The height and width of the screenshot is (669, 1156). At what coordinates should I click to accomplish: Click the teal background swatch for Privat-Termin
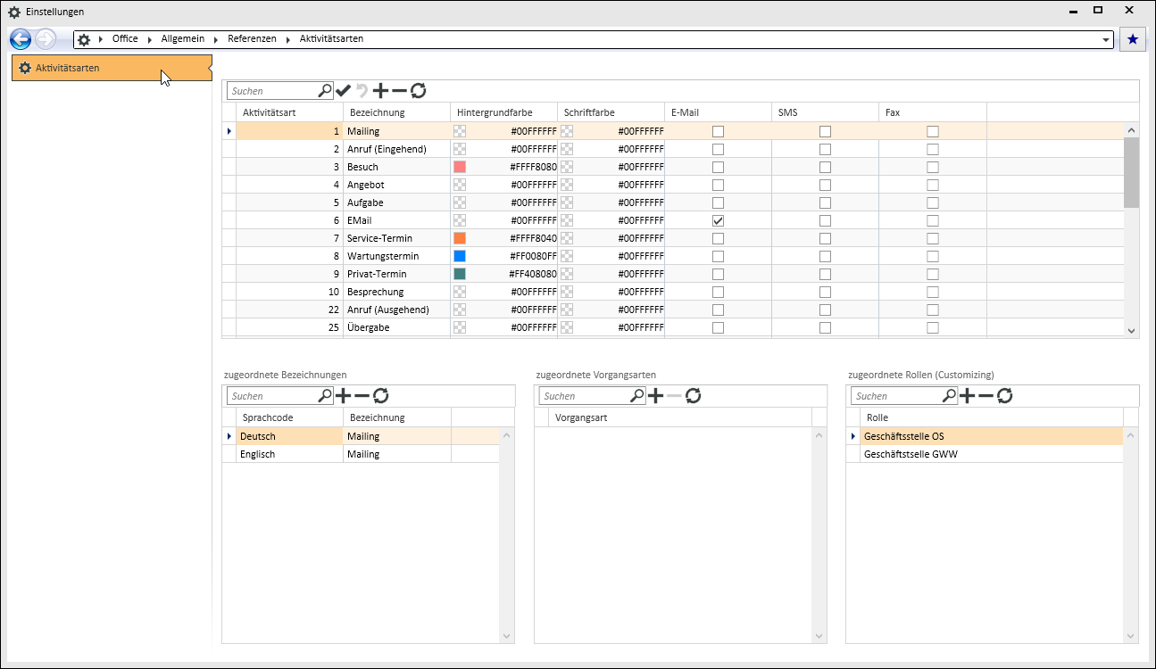tap(460, 274)
